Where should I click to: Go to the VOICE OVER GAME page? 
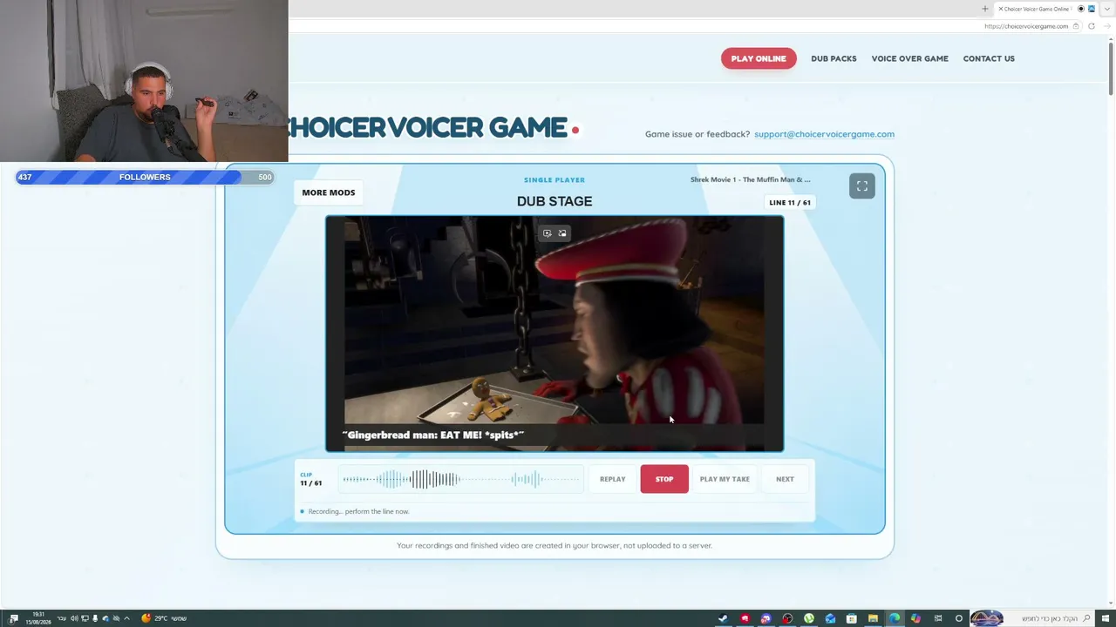coord(909,58)
